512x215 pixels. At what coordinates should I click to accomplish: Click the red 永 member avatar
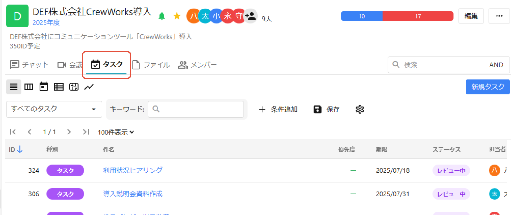point(228,16)
